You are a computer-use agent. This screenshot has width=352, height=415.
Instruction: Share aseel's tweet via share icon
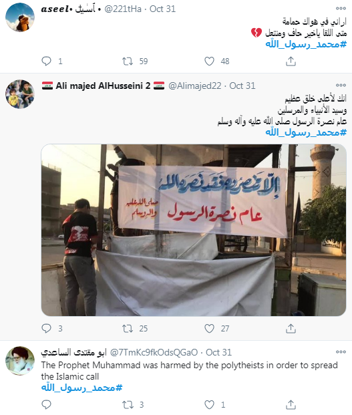pos(291,61)
